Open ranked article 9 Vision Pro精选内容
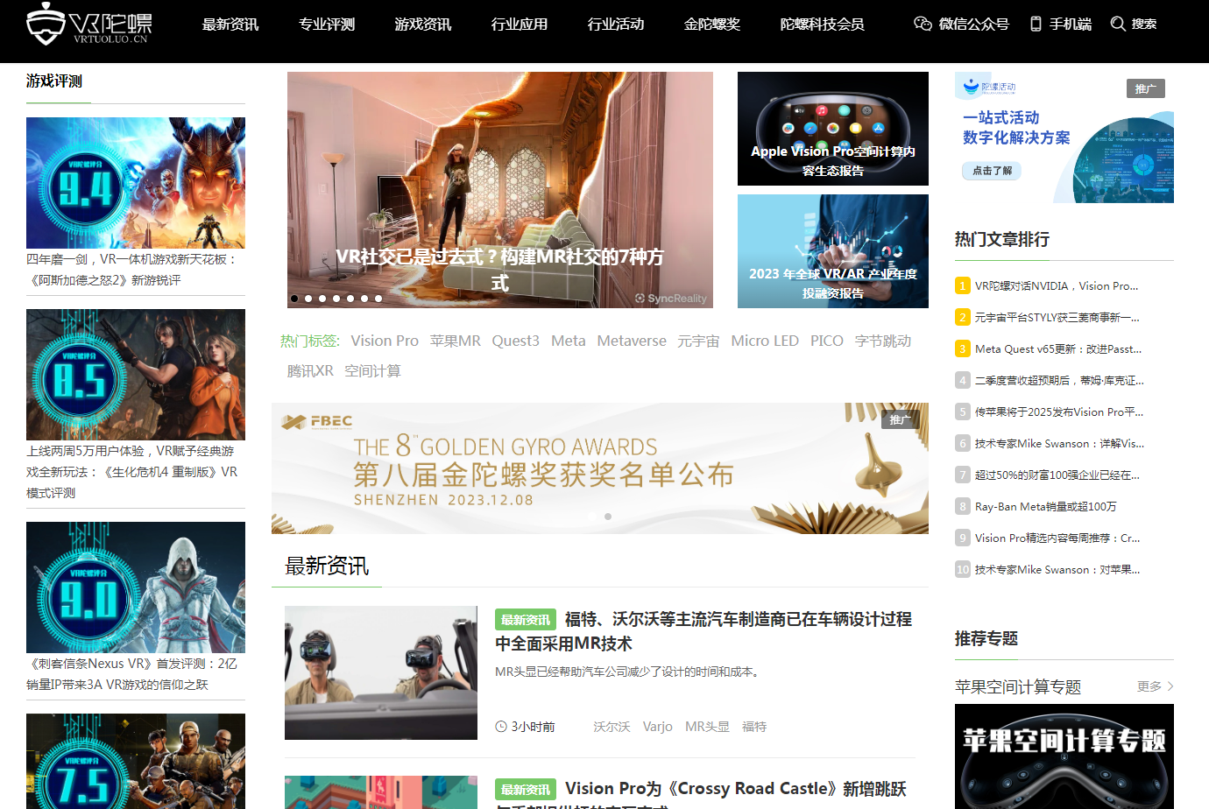 [x=1057, y=538]
